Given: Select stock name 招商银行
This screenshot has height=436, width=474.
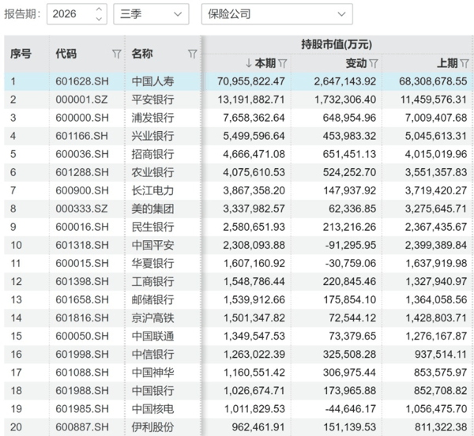Looking at the screenshot, I should click(152, 154).
